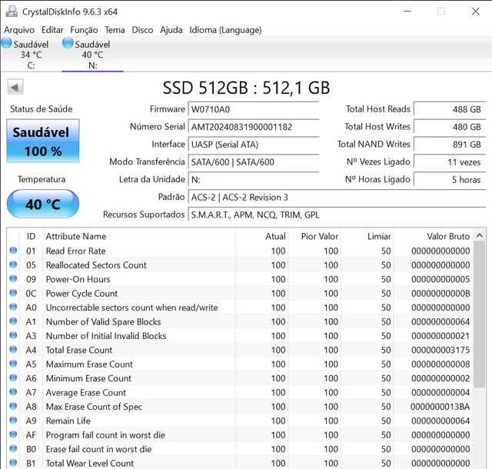
Task: Click status orb of Number of Initial Invalid Blocks
Action: coord(13,335)
